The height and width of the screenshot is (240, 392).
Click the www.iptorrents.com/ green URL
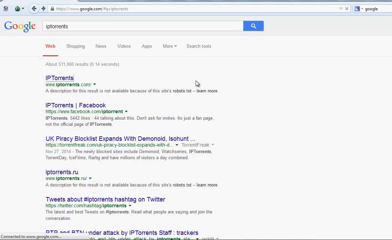point(68,85)
